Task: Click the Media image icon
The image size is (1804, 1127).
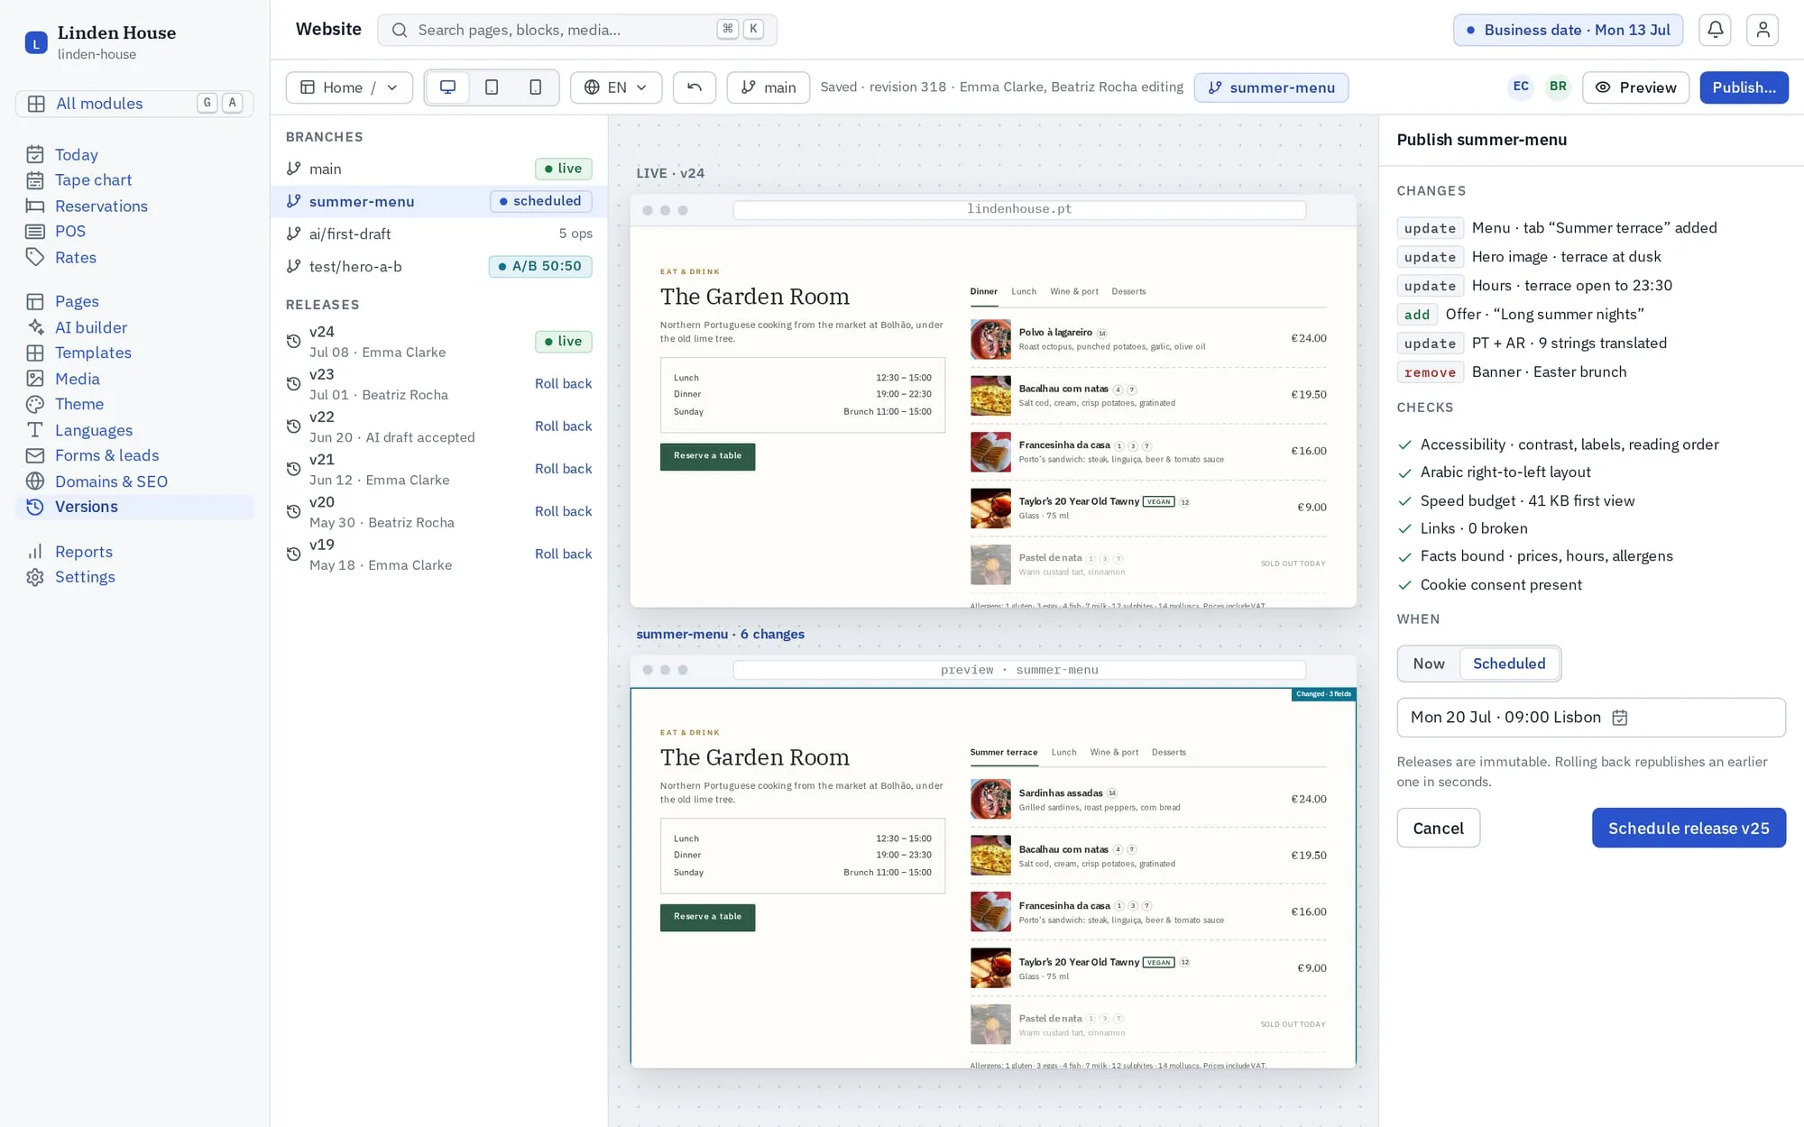Action: (35, 379)
